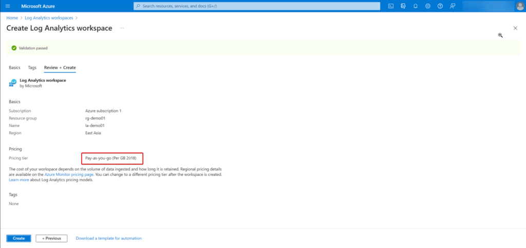Image resolution: width=526 pixels, height=248 pixels.
Task: Select the rg-demo01 resource group value
Action: point(95,118)
